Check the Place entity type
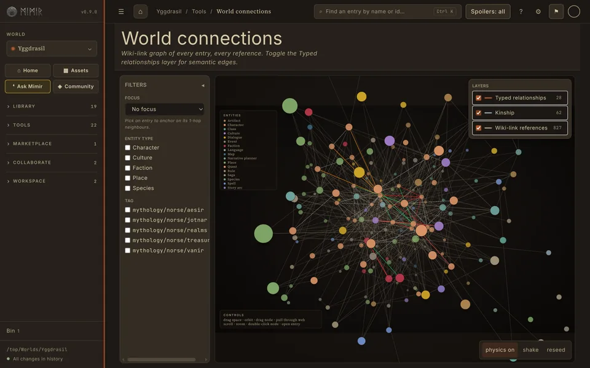This screenshot has height=368, width=590. (128, 178)
